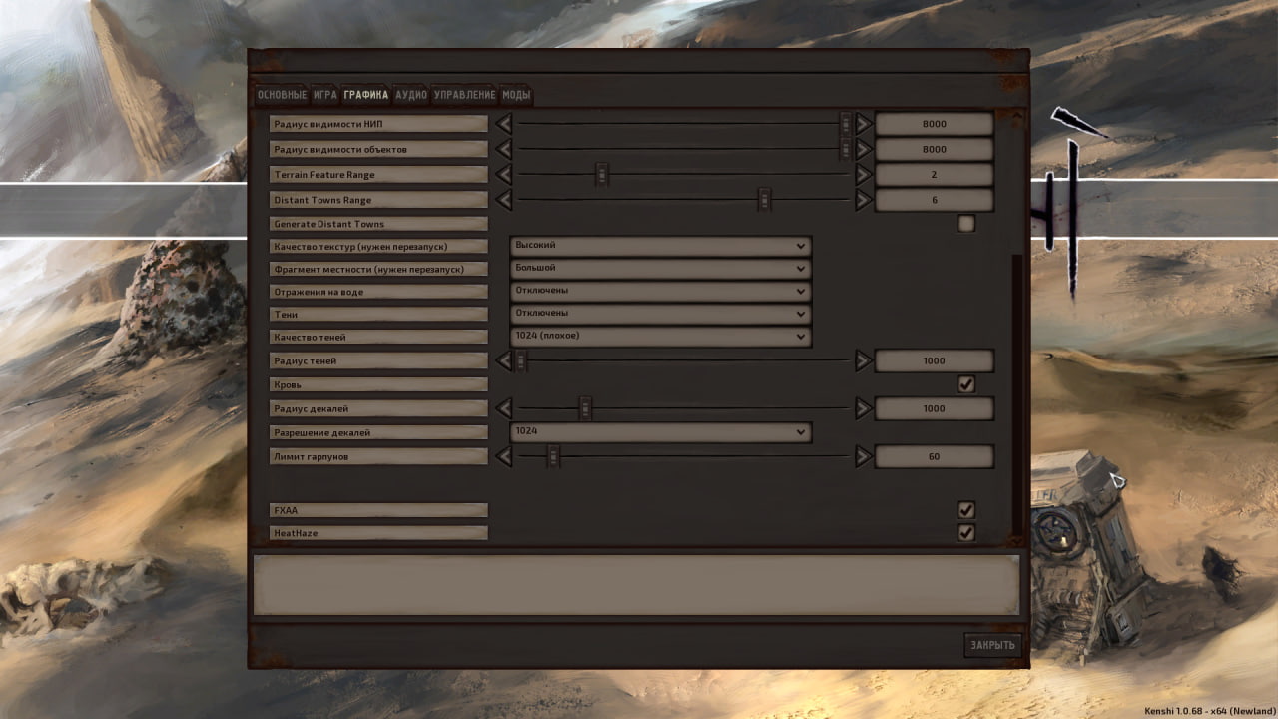Disable the FXAA checkbox

(965, 510)
